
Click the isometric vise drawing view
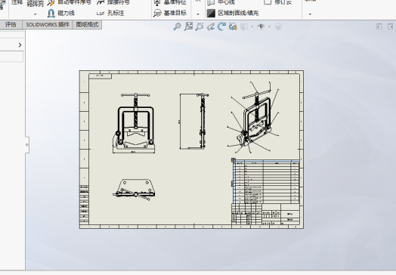click(x=254, y=117)
